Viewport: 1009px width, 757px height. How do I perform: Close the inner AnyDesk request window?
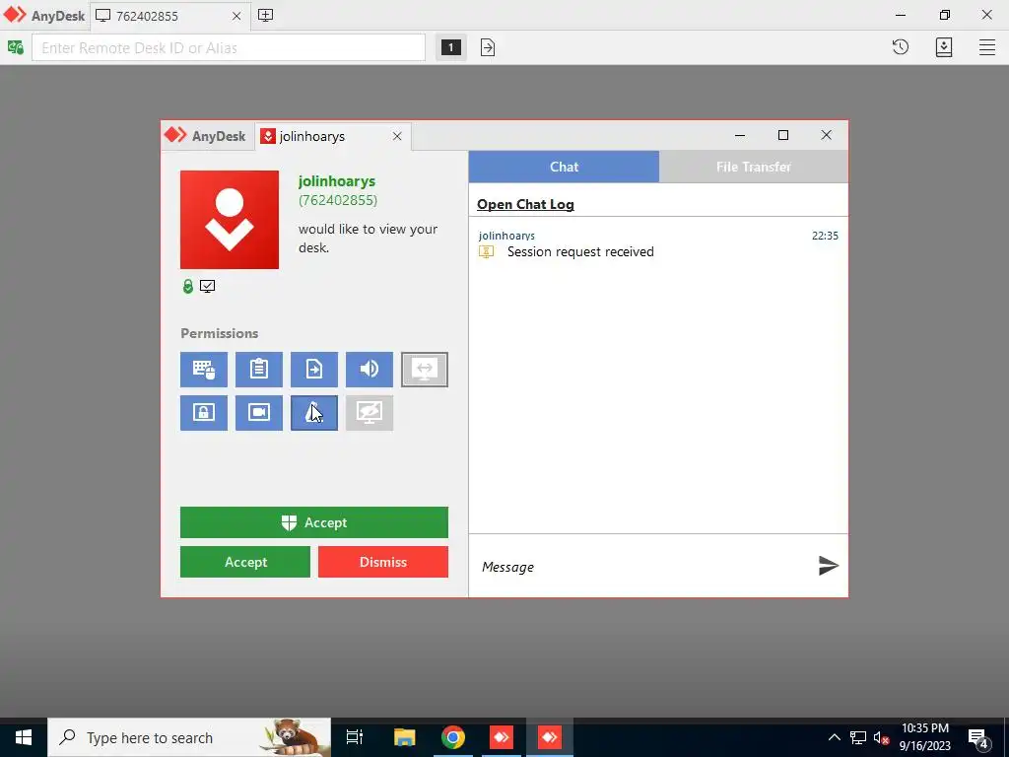click(x=827, y=135)
